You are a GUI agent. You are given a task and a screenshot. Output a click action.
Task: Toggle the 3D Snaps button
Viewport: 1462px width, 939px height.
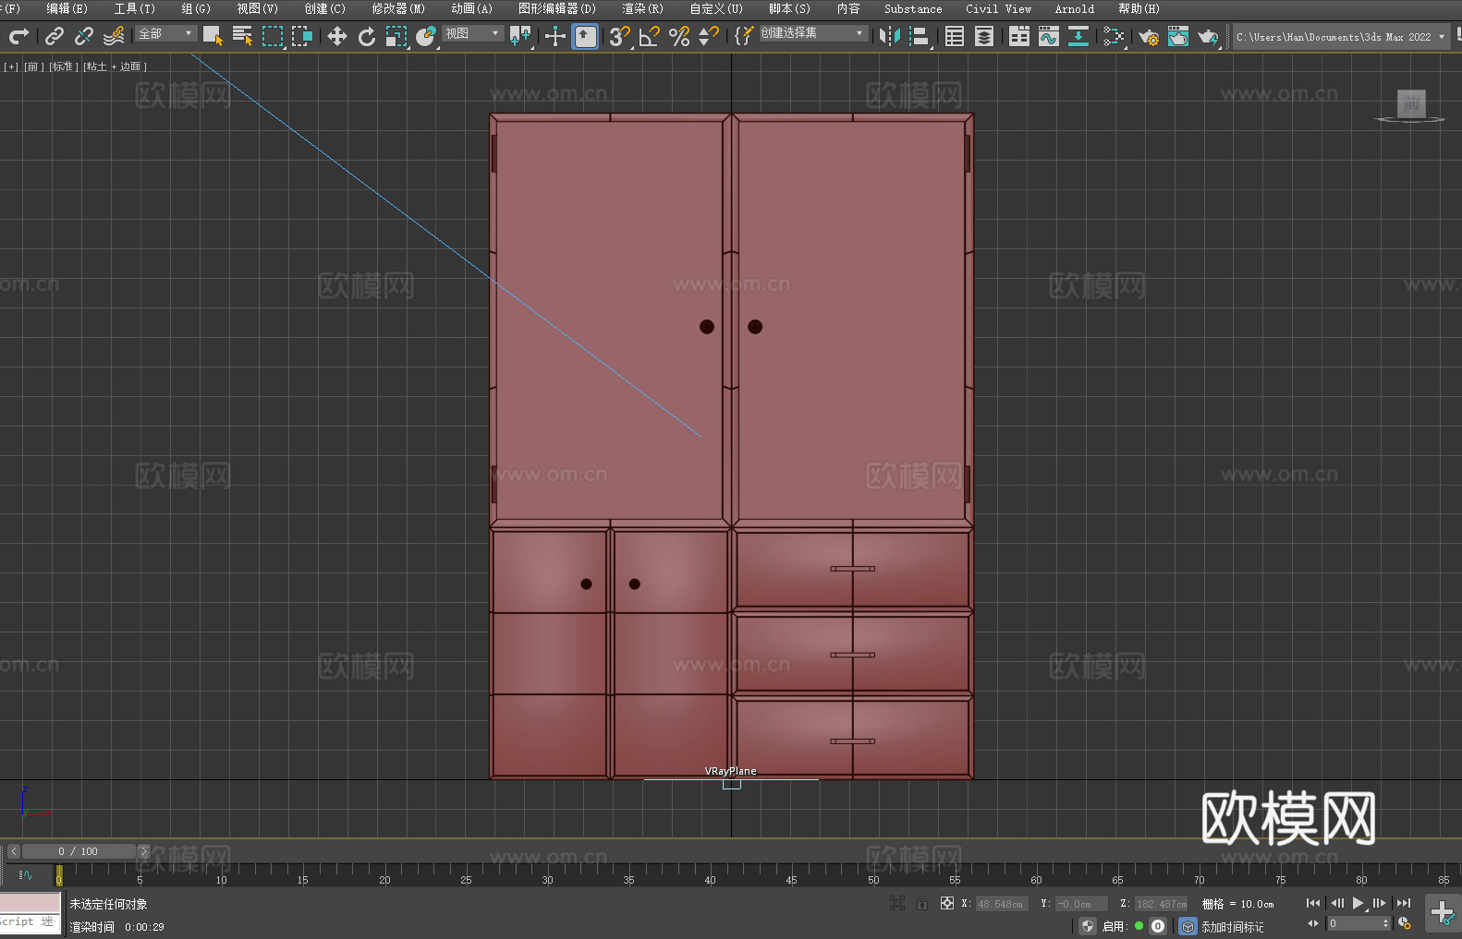(x=619, y=36)
